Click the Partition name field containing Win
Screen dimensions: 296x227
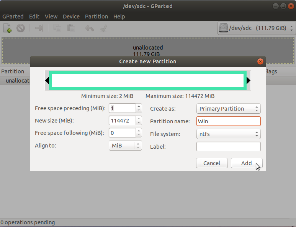[228, 121]
